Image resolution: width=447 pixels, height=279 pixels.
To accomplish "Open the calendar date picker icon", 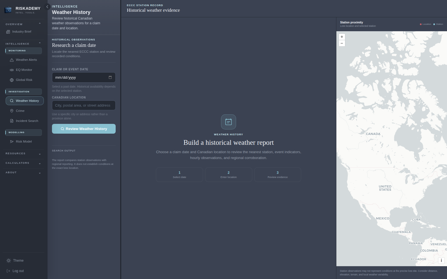I will click(110, 77).
